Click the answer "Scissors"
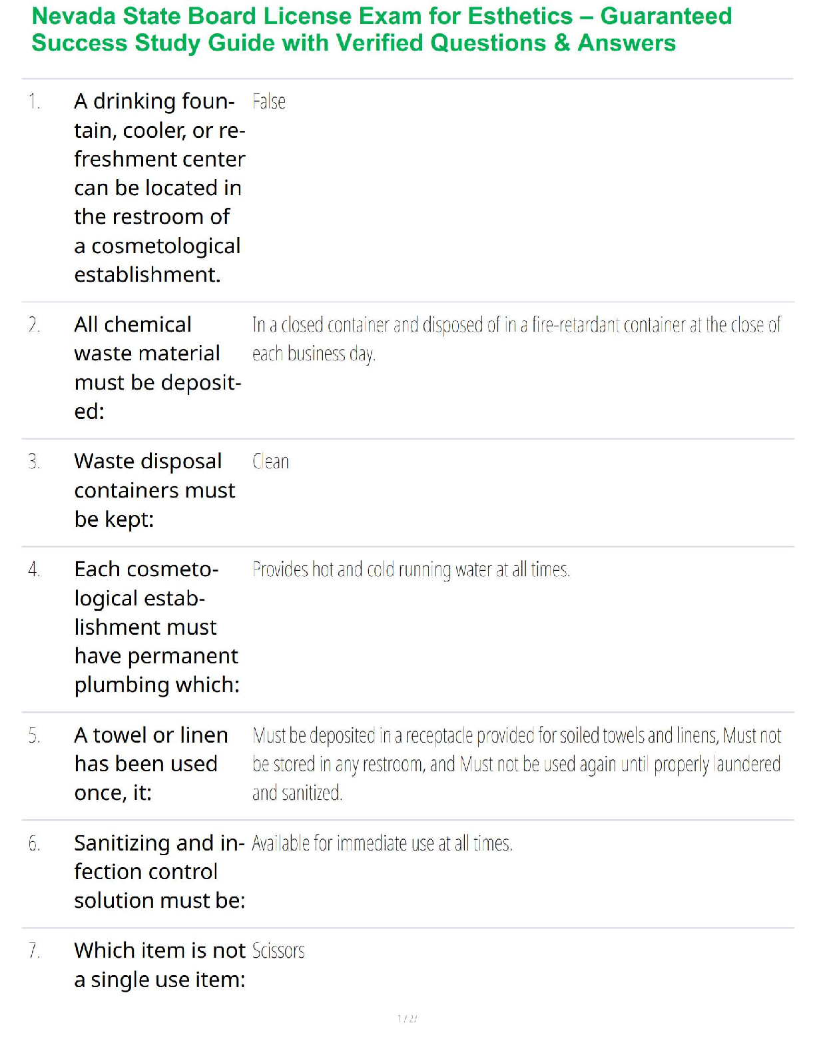This screenshot has height=1055, width=815. [278, 951]
